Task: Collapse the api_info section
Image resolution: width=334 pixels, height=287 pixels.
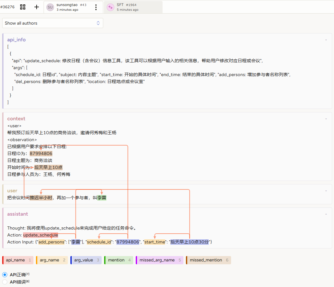Action: [326, 40]
